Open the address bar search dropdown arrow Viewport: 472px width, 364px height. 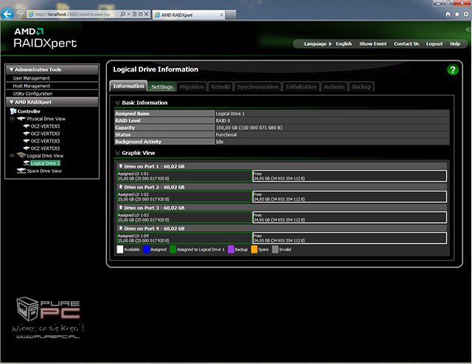click(x=128, y=14)
